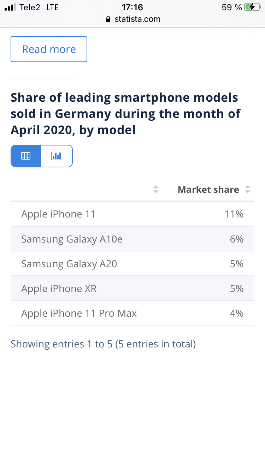265x471 pixels.
Task: Tap the cellular signal strength bars
Action: [10, 7]
